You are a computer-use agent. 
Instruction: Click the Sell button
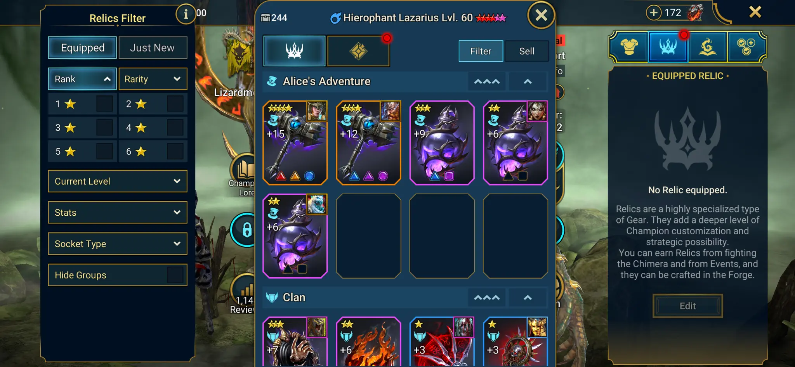[x=527, y=51]
